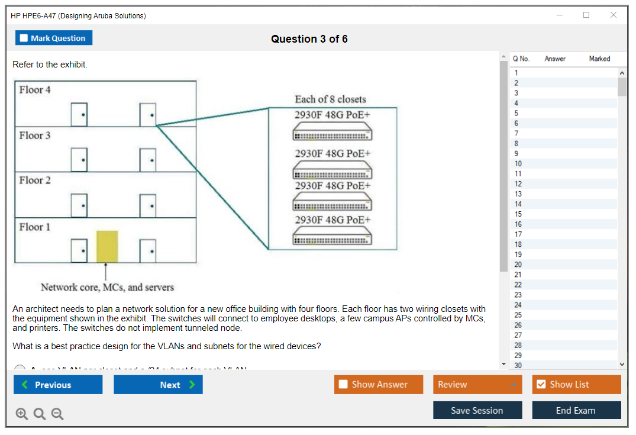636x435 pixels.
Task: Click the Save Session button
Action: 477,410
